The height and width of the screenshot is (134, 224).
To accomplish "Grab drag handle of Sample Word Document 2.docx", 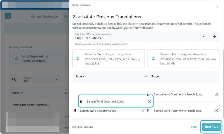I will click(81, 101).
